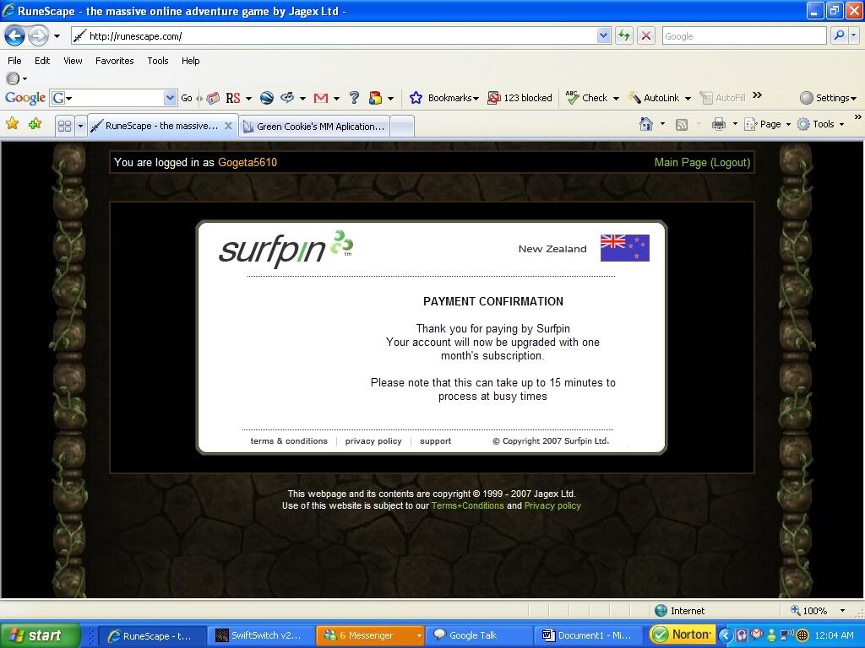Open the Google toolbar Settings menu
Viewport: 865px width, 648px height.
[828, 98]
